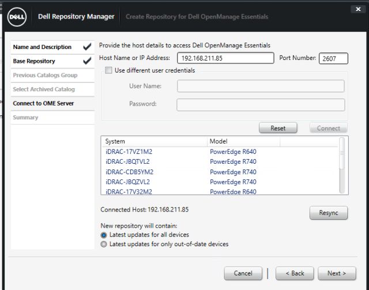Focus the Port Number field
Viewport: 369px width, 290px height.
[x=333, y=58]
